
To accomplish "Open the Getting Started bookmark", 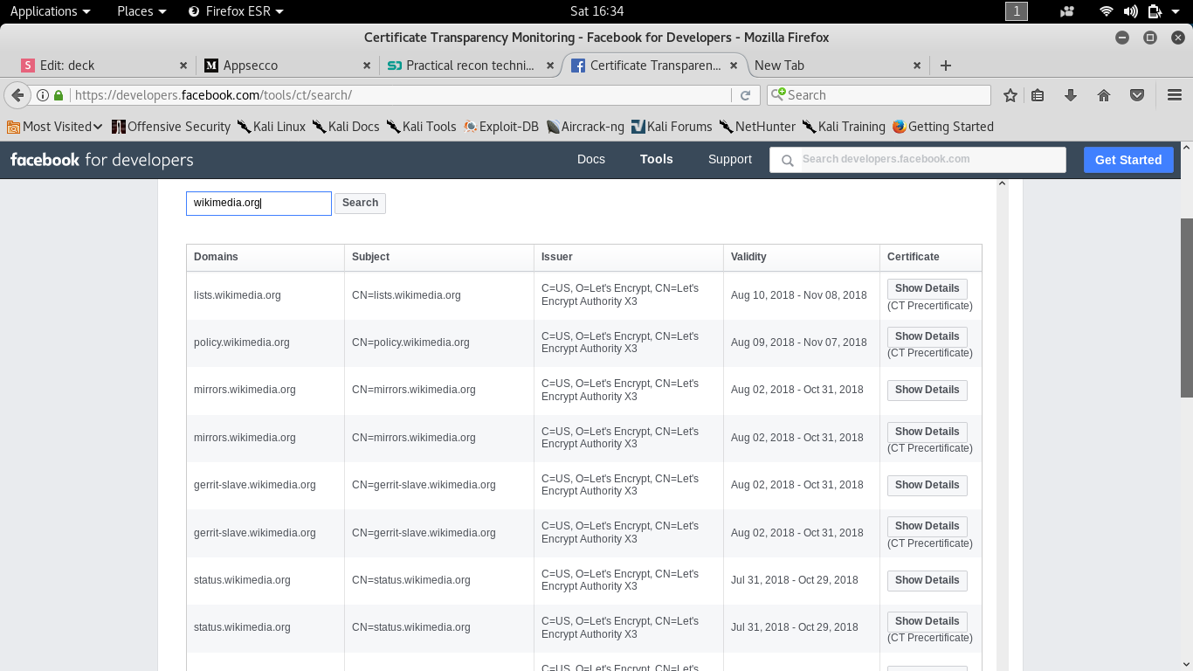I will (943, 127).
